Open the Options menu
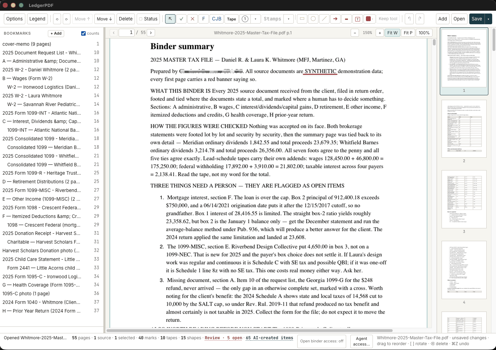Image resolution: width=496 pixels, height=350 pixels. tap(15, 19)
